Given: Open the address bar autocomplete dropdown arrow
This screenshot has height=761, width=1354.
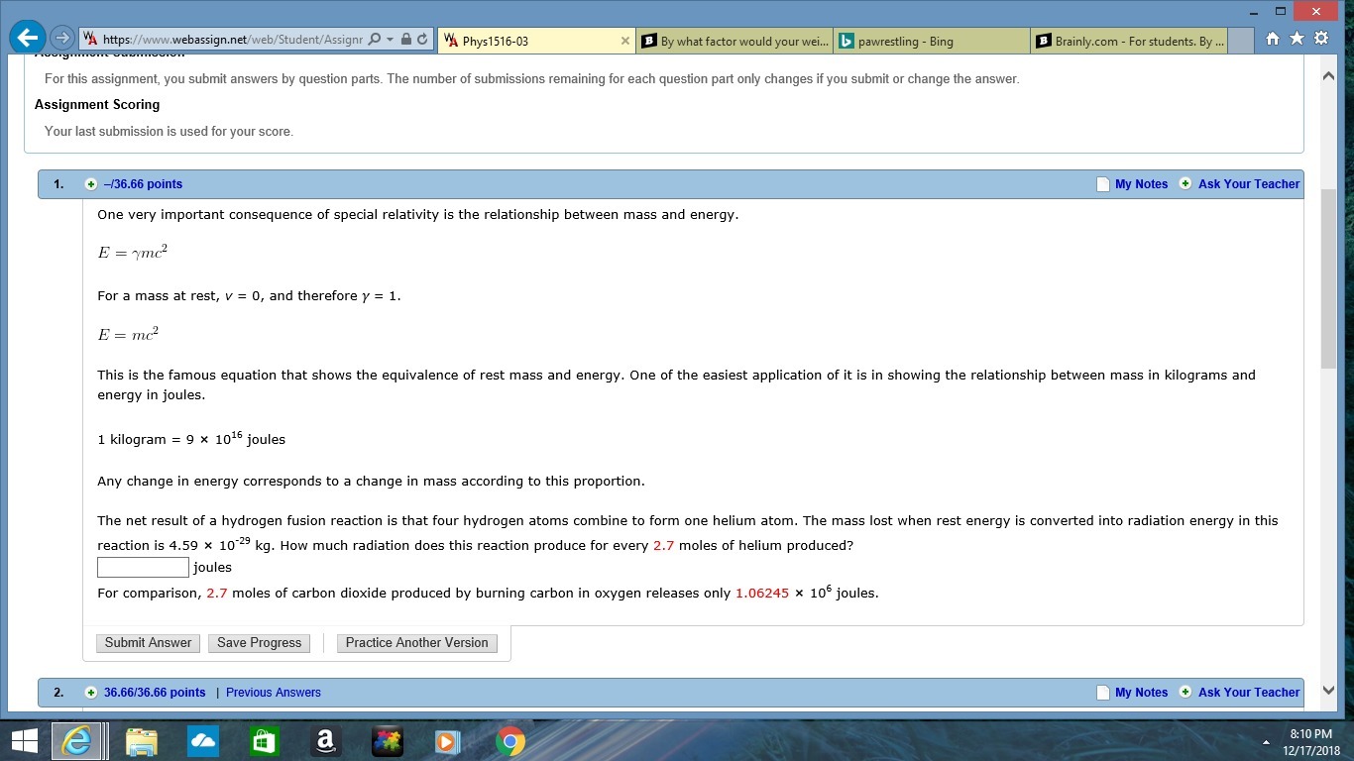Looking at the screenshot, I should tap(391, 40).
